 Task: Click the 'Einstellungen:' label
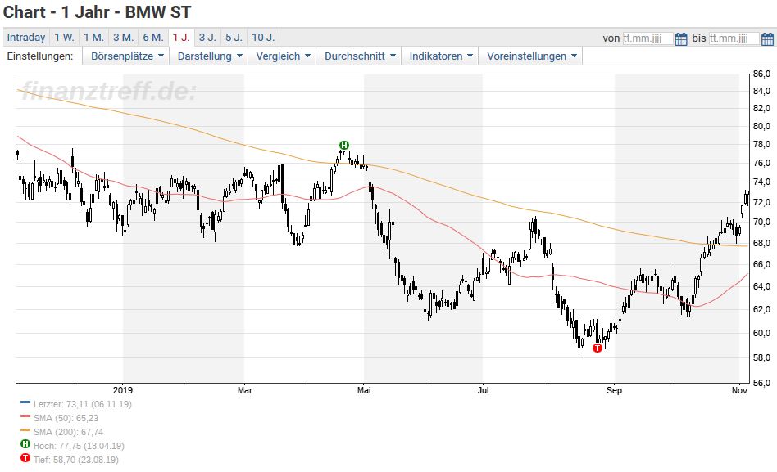click(x=40, y=56)
